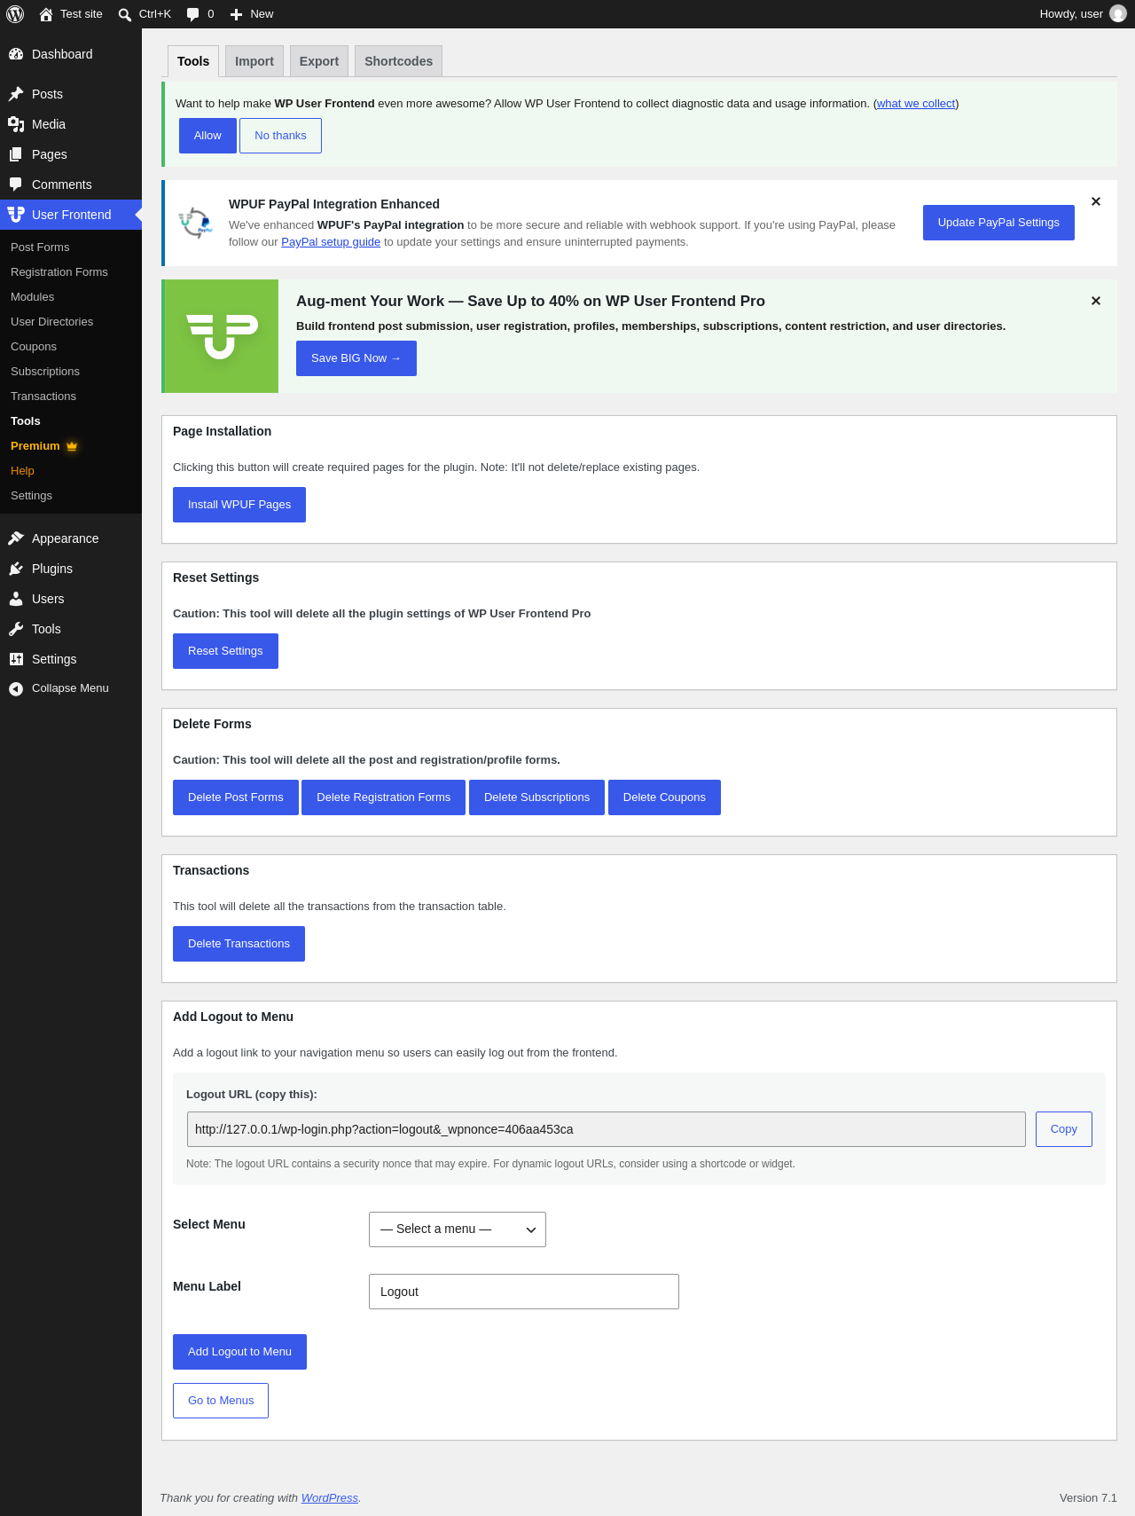
Task: Open the user avatar next to Howdy
Action: (1118, 14)
